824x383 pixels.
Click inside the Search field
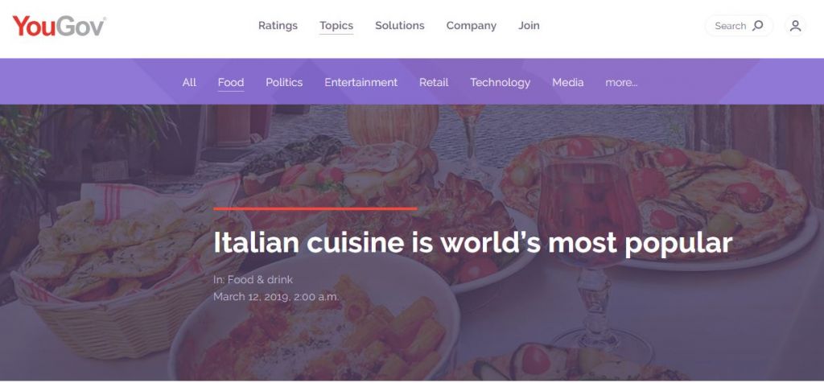(x=739, y=26)
